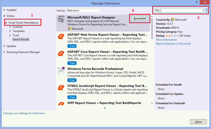
Task: Click page number 1 below results
Action: coord(104,108)
